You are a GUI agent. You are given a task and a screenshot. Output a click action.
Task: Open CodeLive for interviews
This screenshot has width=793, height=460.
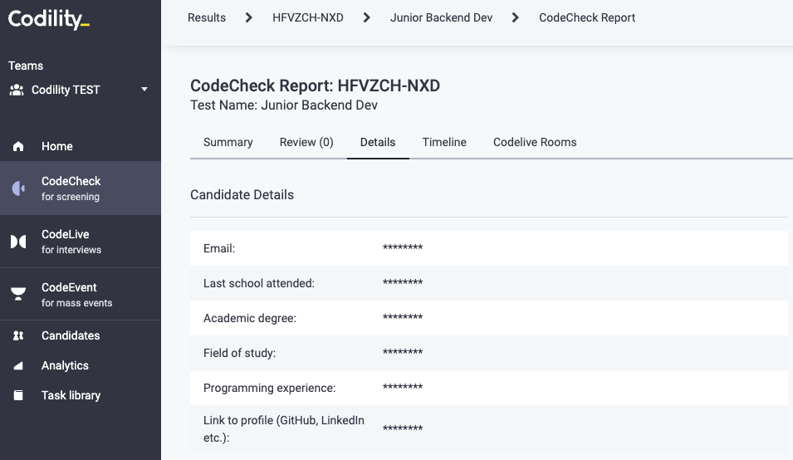click(81, 242)
